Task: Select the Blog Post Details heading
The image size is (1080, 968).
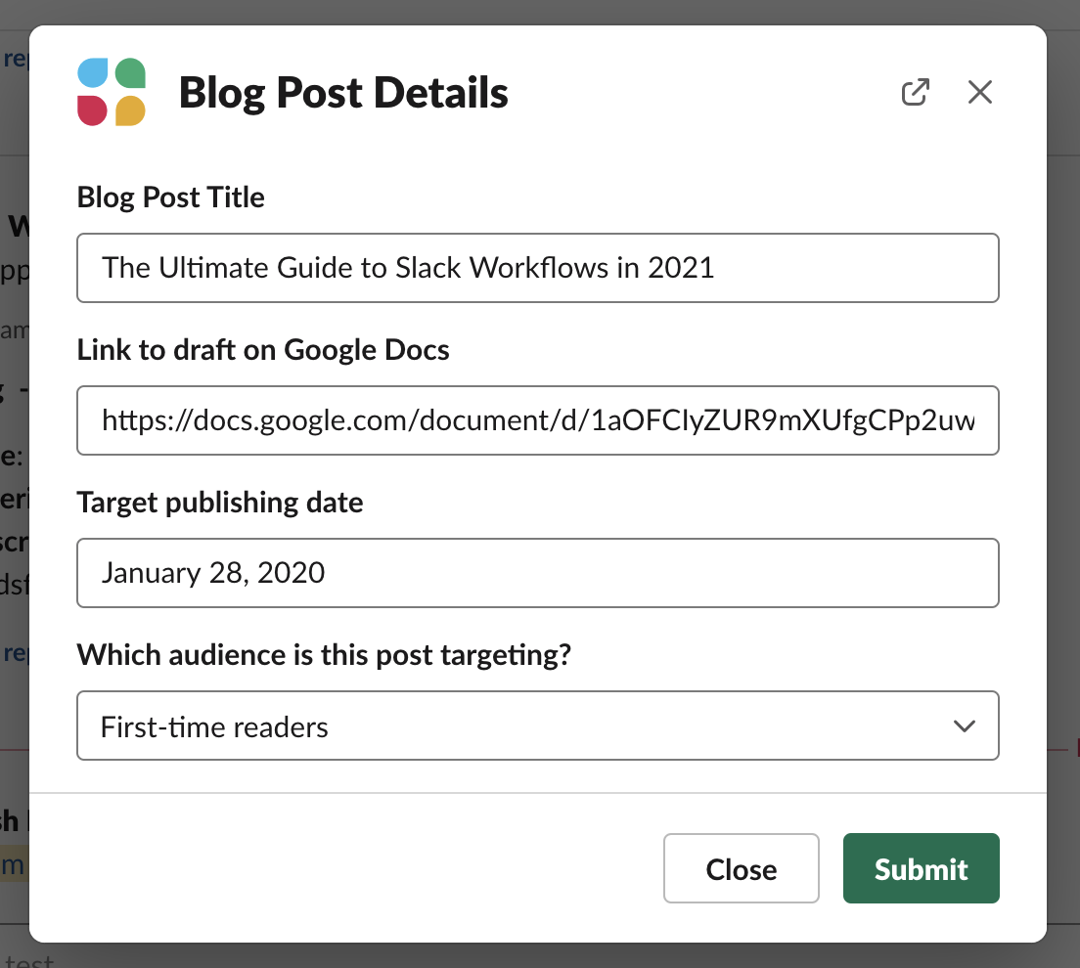Action: pyautogui.click(x=342, y=91)
